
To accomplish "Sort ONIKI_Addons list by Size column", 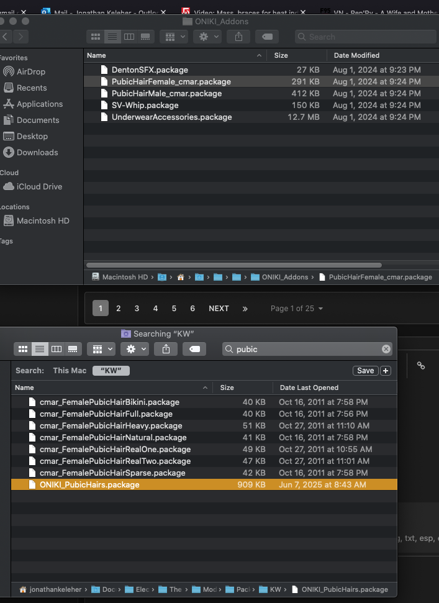I will click(x=296, y=55).
